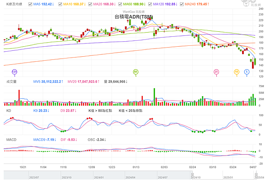Click the MA60 188.90 label
This screenshot has height=180, width=272.
click(x=134, y=4)
